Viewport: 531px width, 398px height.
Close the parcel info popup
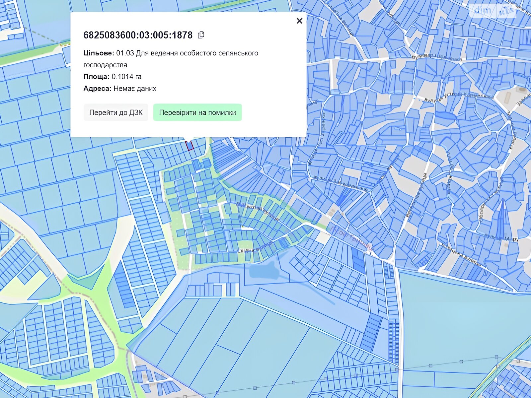click(299, 21)
